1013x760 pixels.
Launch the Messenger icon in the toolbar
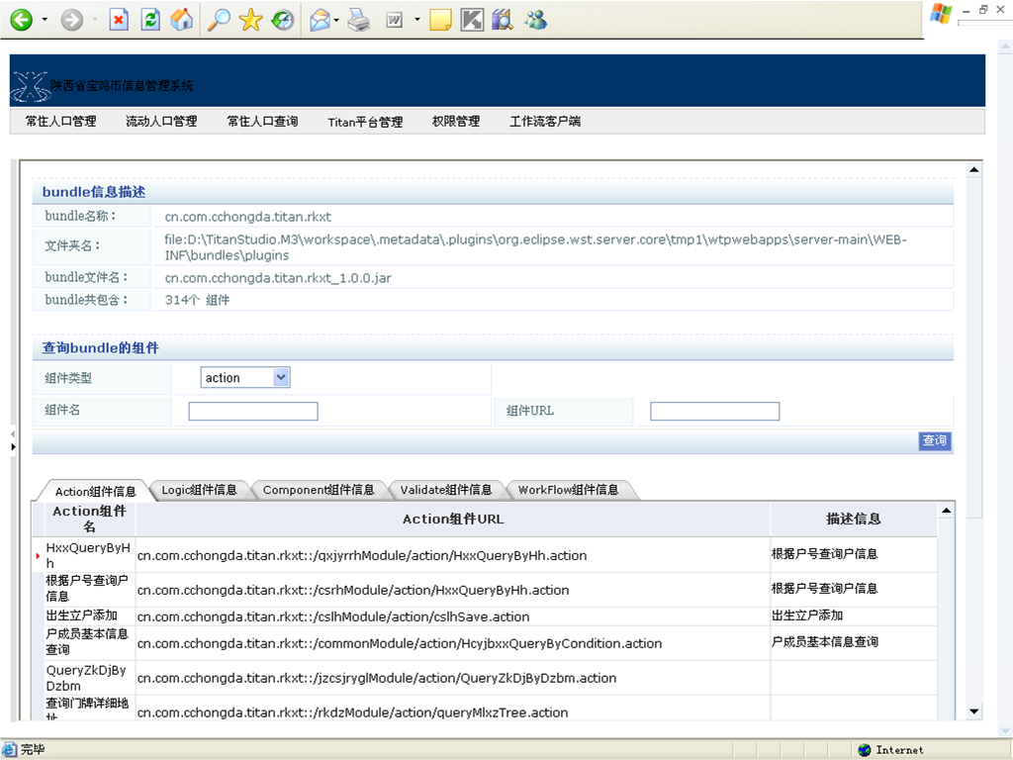pyautogui.click(x=535, y=20)
